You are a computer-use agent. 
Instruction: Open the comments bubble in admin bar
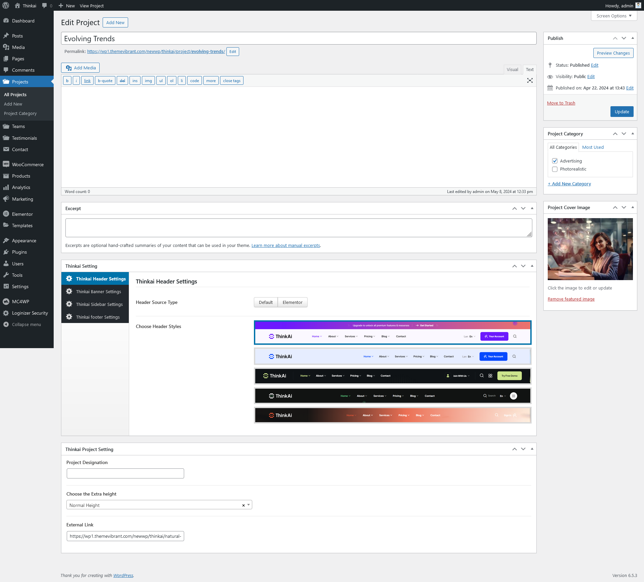point(44,6)
